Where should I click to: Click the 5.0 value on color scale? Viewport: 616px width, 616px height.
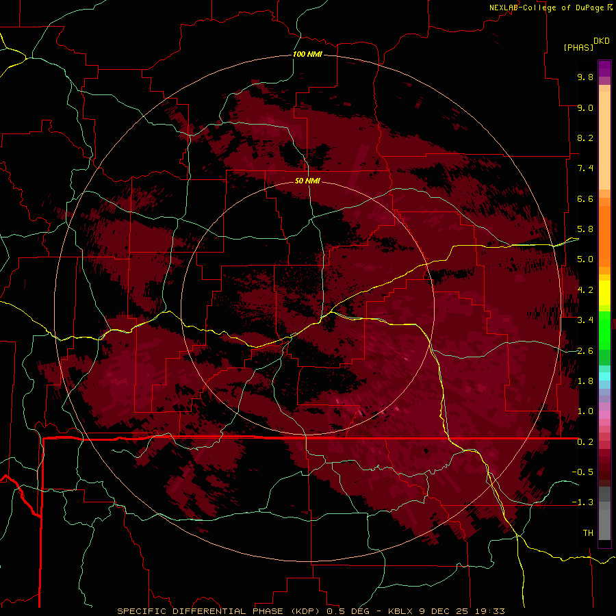[x=585, y=259]
